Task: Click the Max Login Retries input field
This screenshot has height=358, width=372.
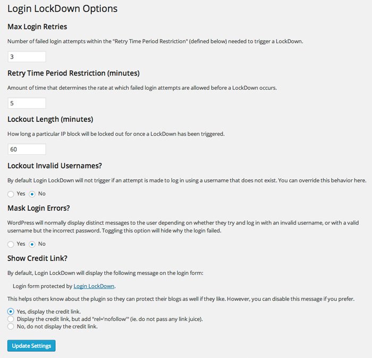Action: [27, 57]
